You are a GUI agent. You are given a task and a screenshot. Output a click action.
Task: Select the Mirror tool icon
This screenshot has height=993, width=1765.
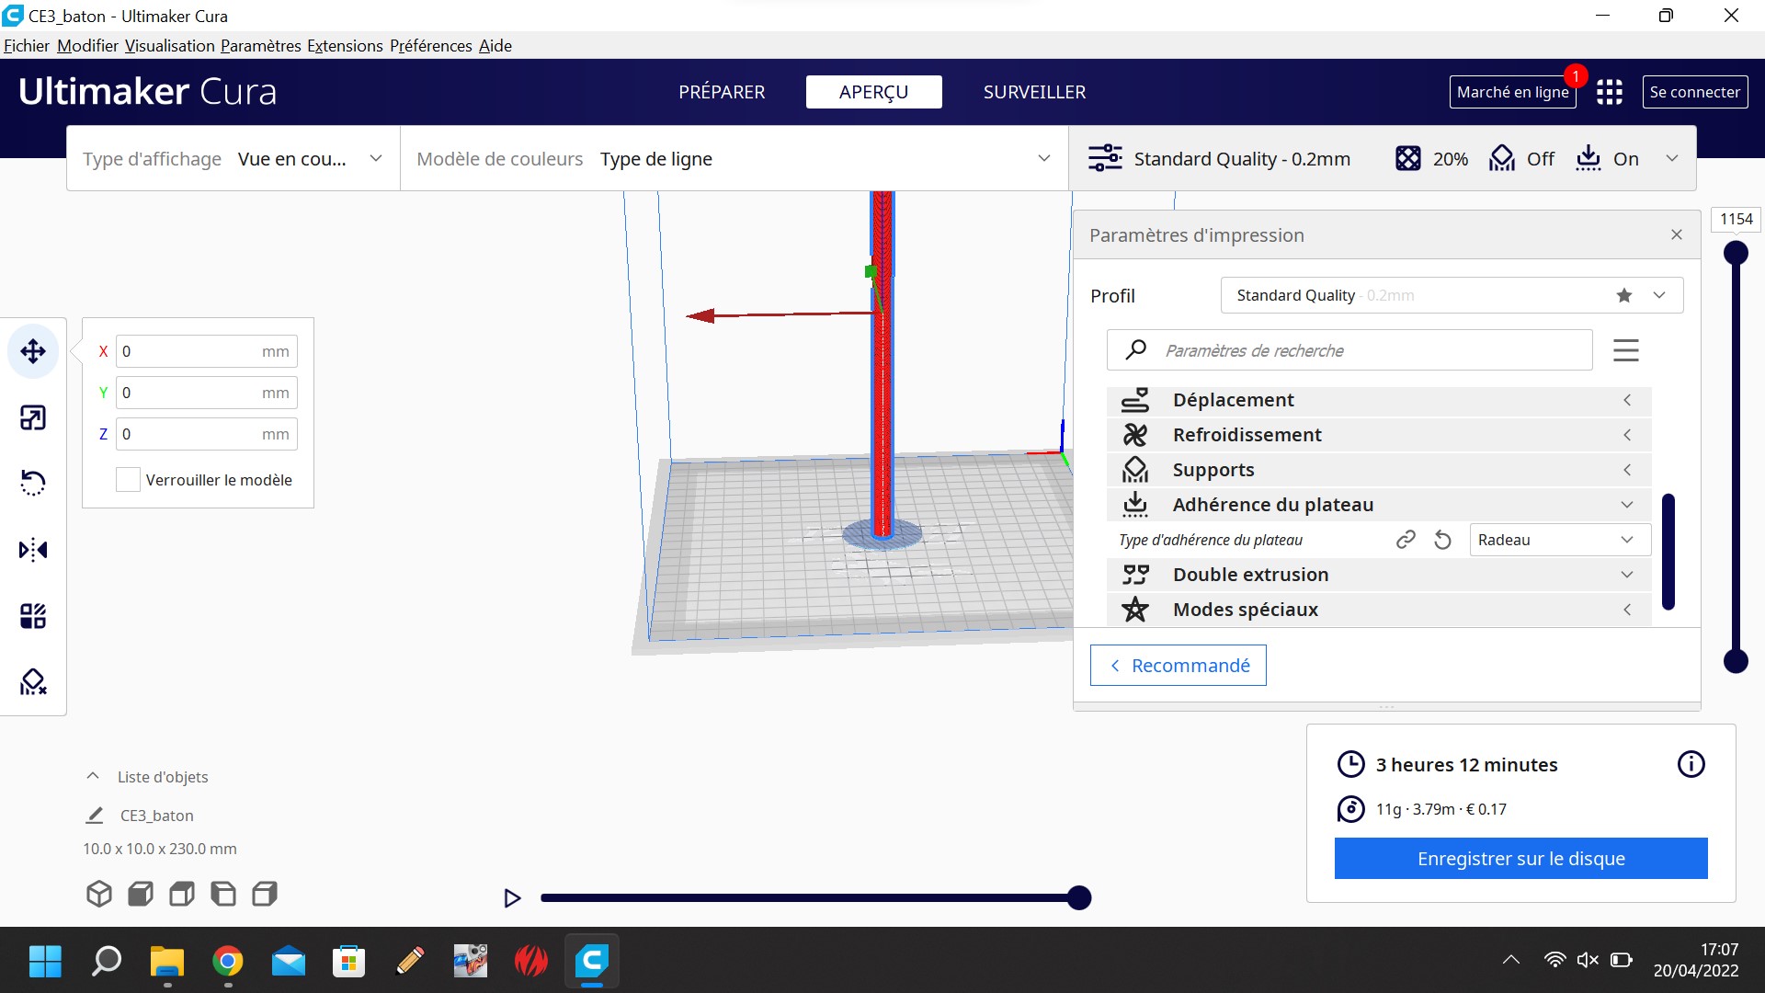tap(33, 550)
